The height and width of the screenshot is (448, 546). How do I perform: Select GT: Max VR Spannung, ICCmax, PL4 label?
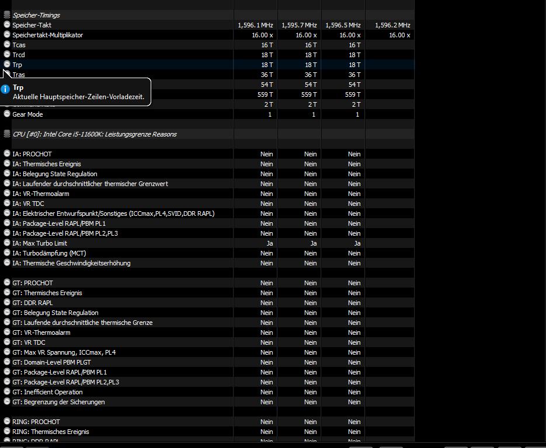pos(64,352)
